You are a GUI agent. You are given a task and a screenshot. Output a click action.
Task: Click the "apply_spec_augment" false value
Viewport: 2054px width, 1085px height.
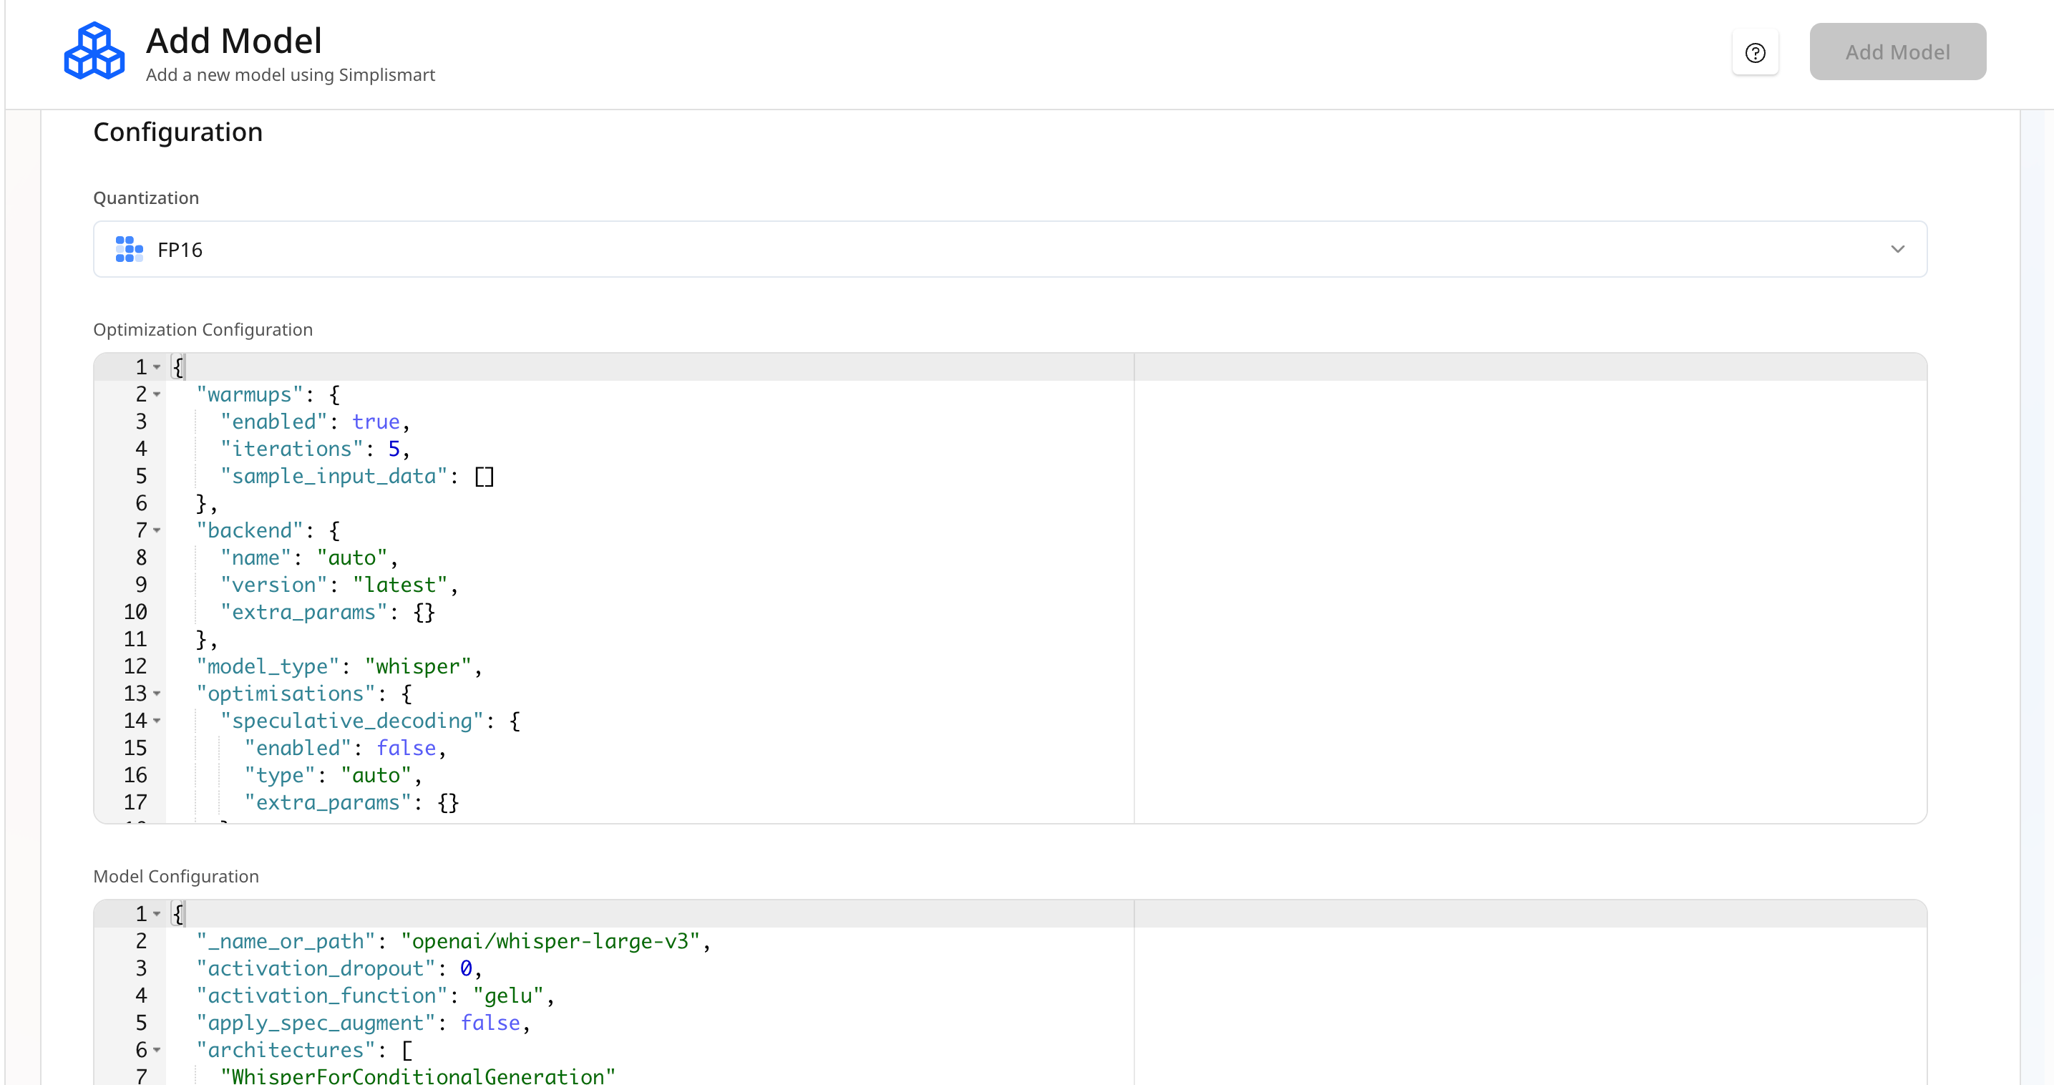(490, 1023)
